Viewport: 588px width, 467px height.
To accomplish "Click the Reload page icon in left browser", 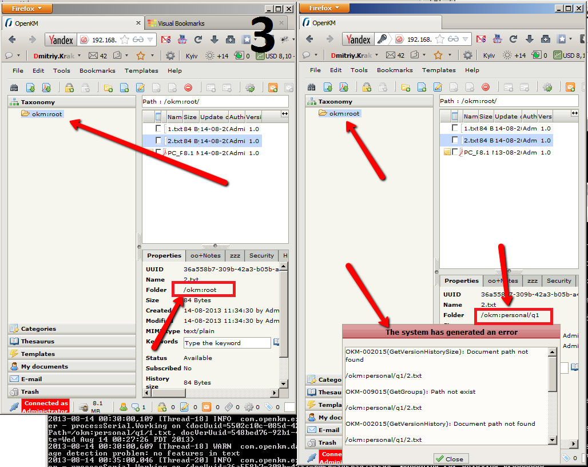I will point(198,39).
